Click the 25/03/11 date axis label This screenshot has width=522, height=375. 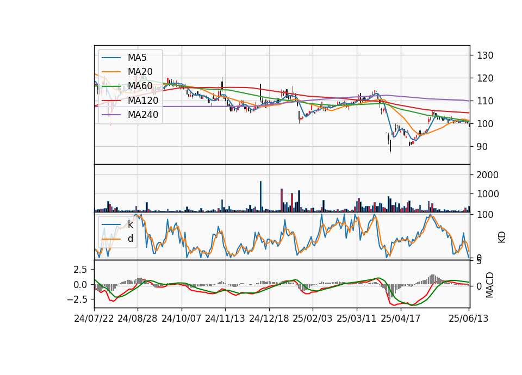357,318
